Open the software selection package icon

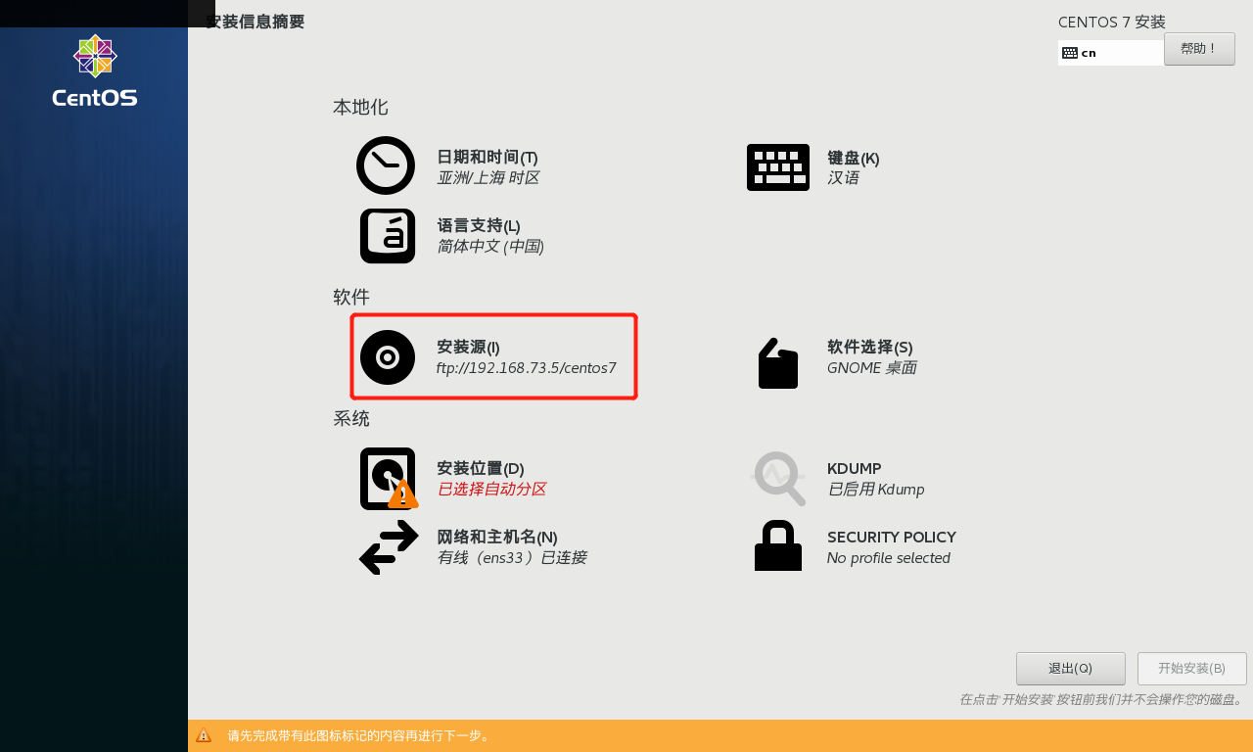778,363
